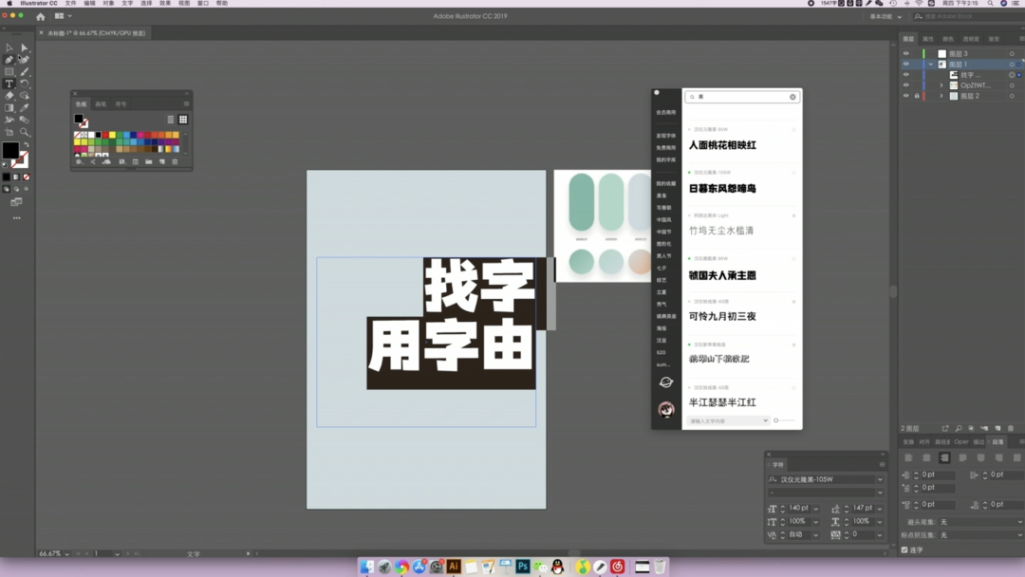The height and width of the screenshot is (577, 1025).
Task: Switch to the 属性 panel tab
Action: (x=928, y=39)
